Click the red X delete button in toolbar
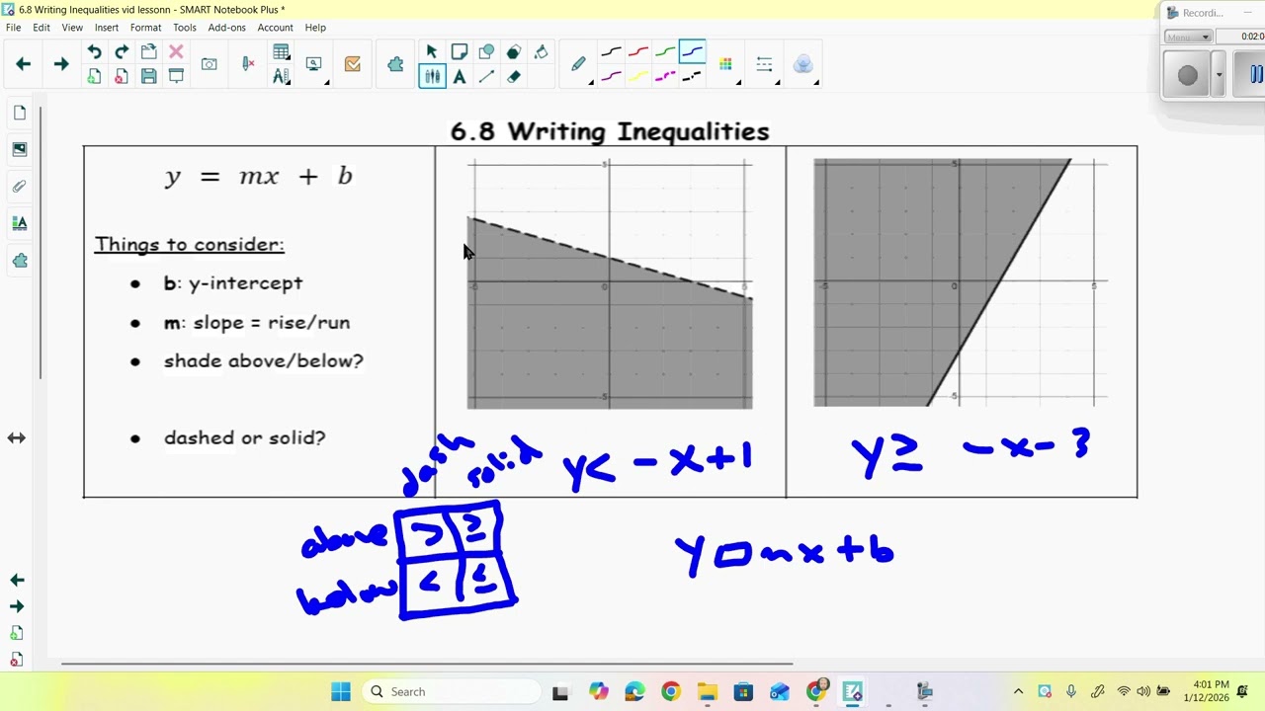The height and width of the screenshot is (711, 1265). (x=176, y=52)
